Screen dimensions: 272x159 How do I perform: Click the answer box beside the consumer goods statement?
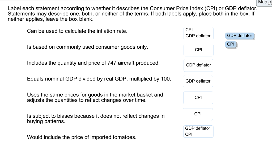point(198,50)
